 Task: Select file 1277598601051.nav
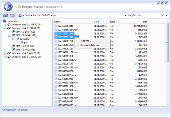point(68,60)
